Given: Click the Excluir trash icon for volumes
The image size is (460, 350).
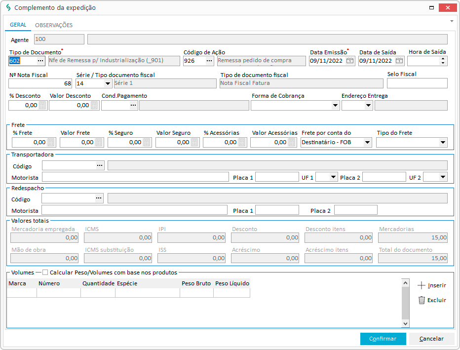Looking at the screenshot, I should pyautogui.click(x=422, y=300).
